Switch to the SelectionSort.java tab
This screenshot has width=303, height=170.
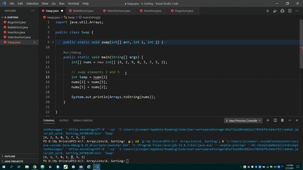[118, 11]
